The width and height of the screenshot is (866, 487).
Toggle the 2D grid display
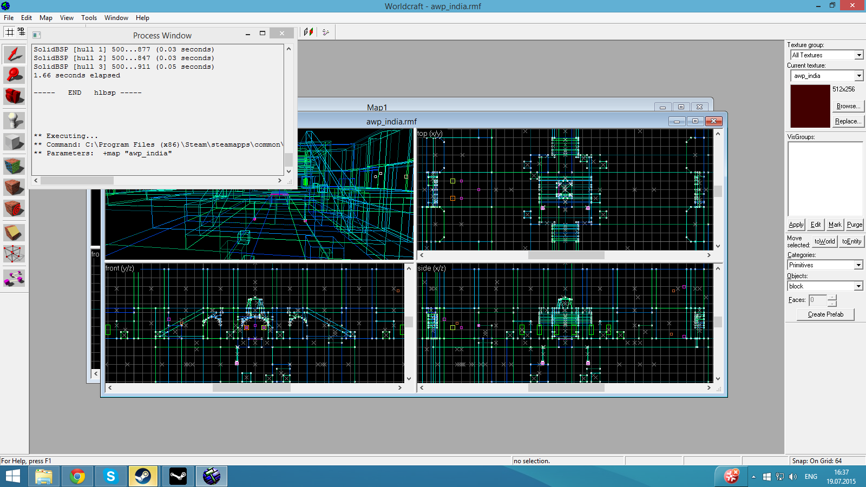click(10, 32)
